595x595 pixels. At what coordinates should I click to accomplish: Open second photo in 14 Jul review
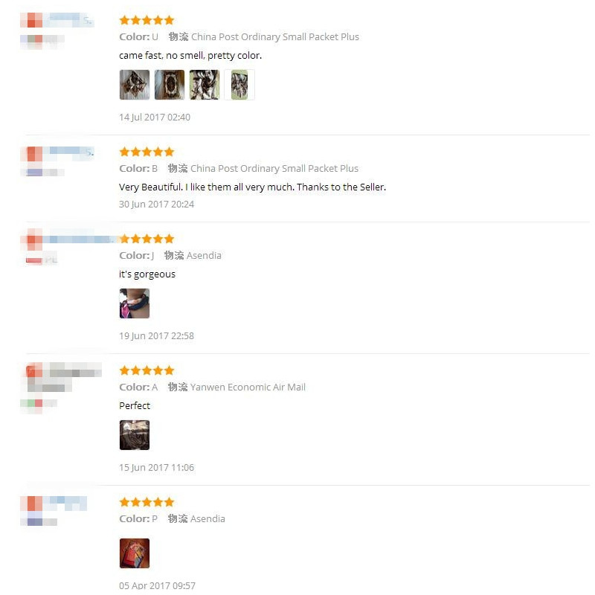tap(170, 85)
